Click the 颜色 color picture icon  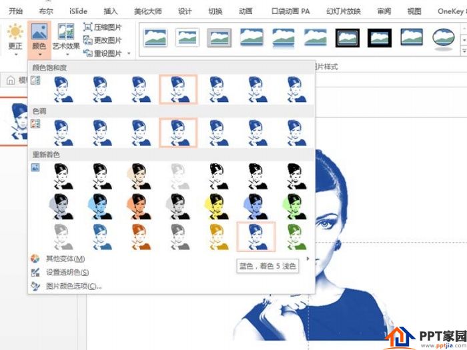tap(39, 32)
